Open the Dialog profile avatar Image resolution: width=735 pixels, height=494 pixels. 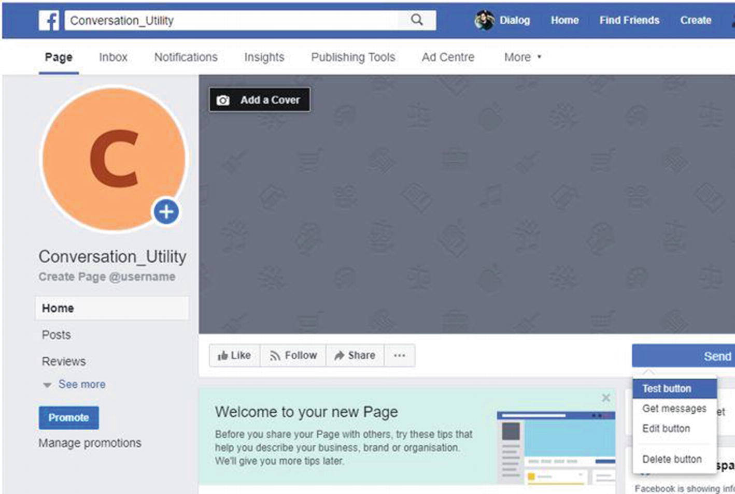484,20
